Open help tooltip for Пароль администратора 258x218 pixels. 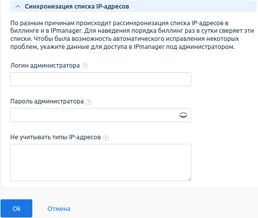[x=88, y=102]
